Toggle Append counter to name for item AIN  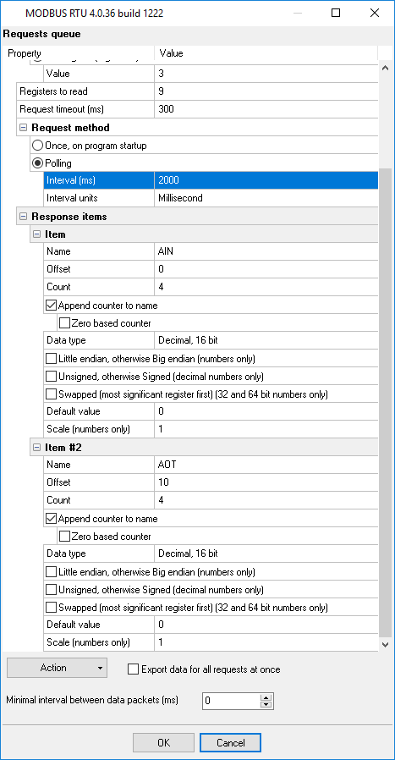coord(52,306)
